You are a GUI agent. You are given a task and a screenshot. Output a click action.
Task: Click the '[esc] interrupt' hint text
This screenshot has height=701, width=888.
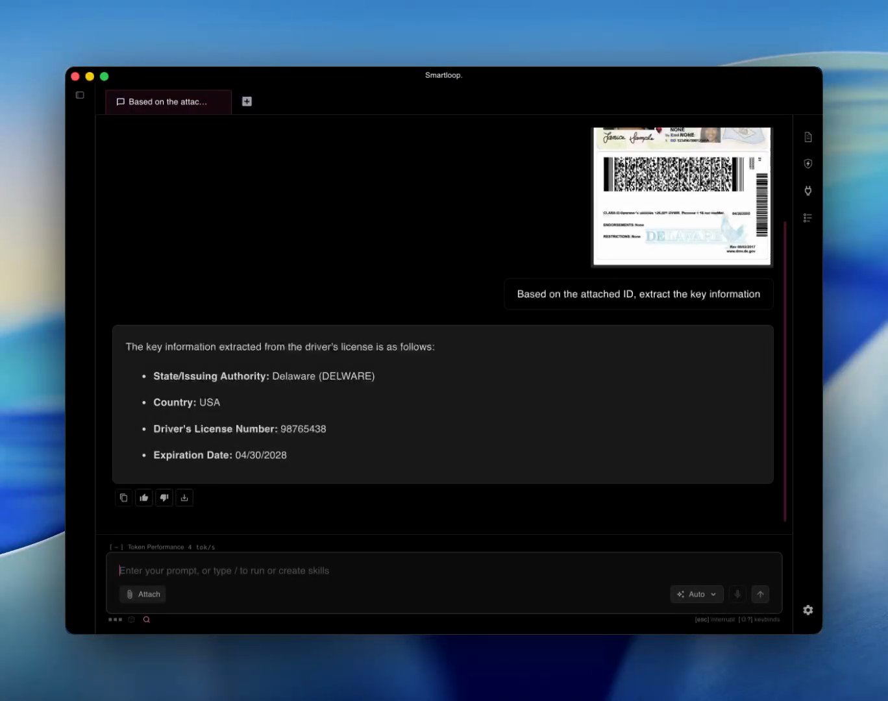(x=715, y=619)
